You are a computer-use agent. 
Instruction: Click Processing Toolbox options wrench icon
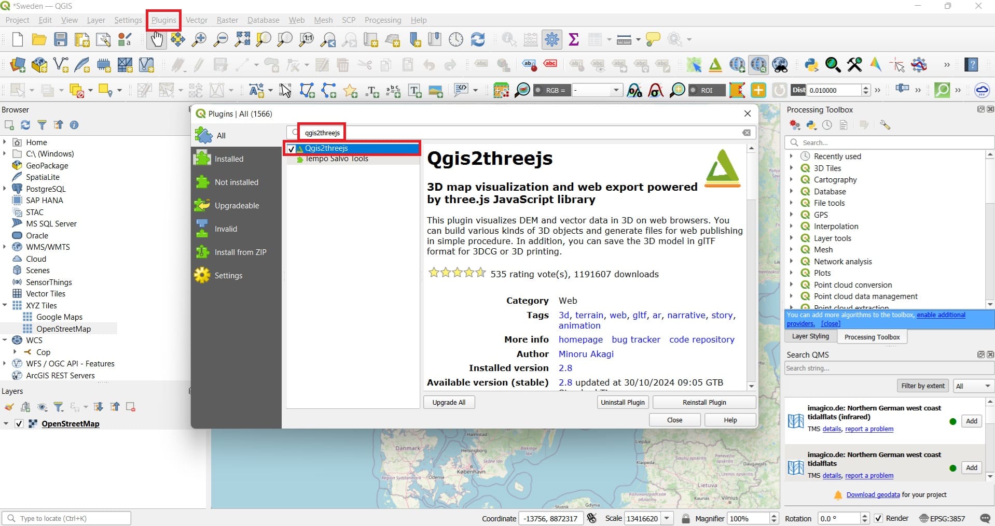point(885,125)
